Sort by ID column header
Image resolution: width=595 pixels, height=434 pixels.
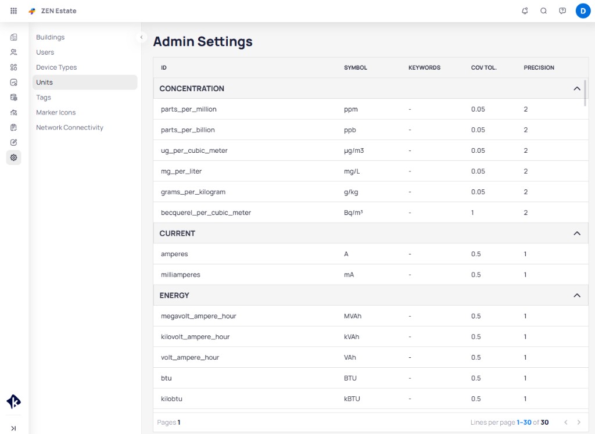click(x=163, y=67)
